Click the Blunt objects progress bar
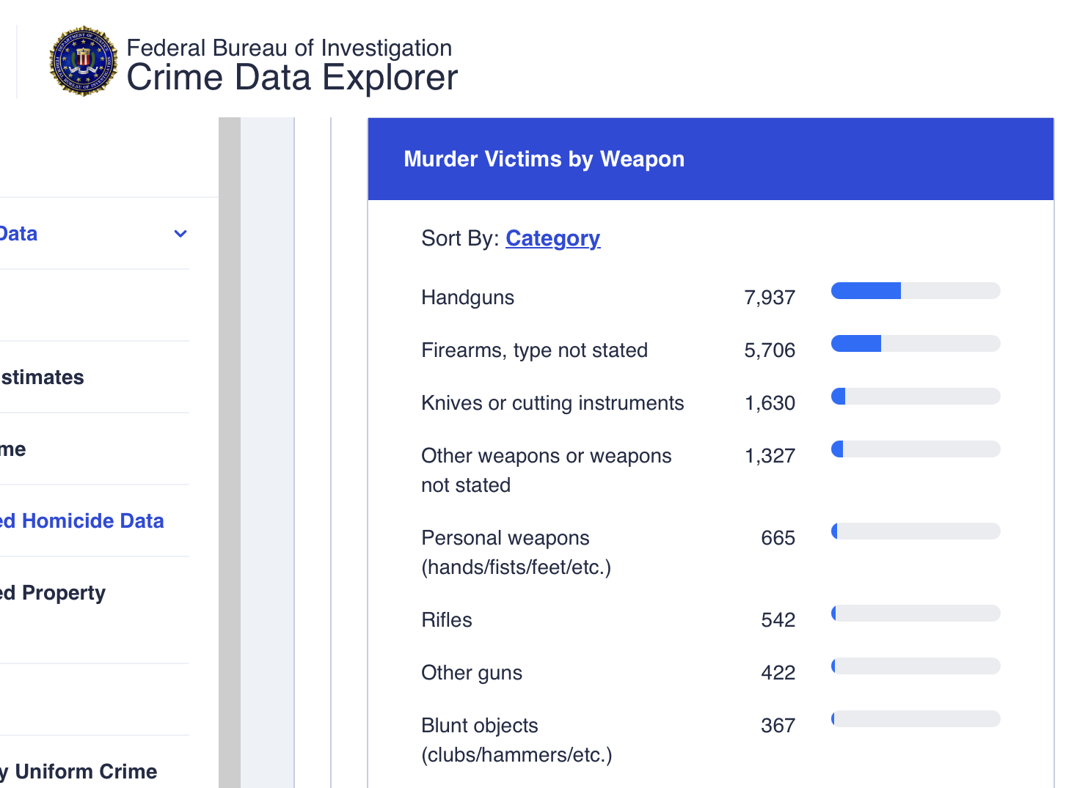The image size is (1088, 788). [x=915, y=718]
